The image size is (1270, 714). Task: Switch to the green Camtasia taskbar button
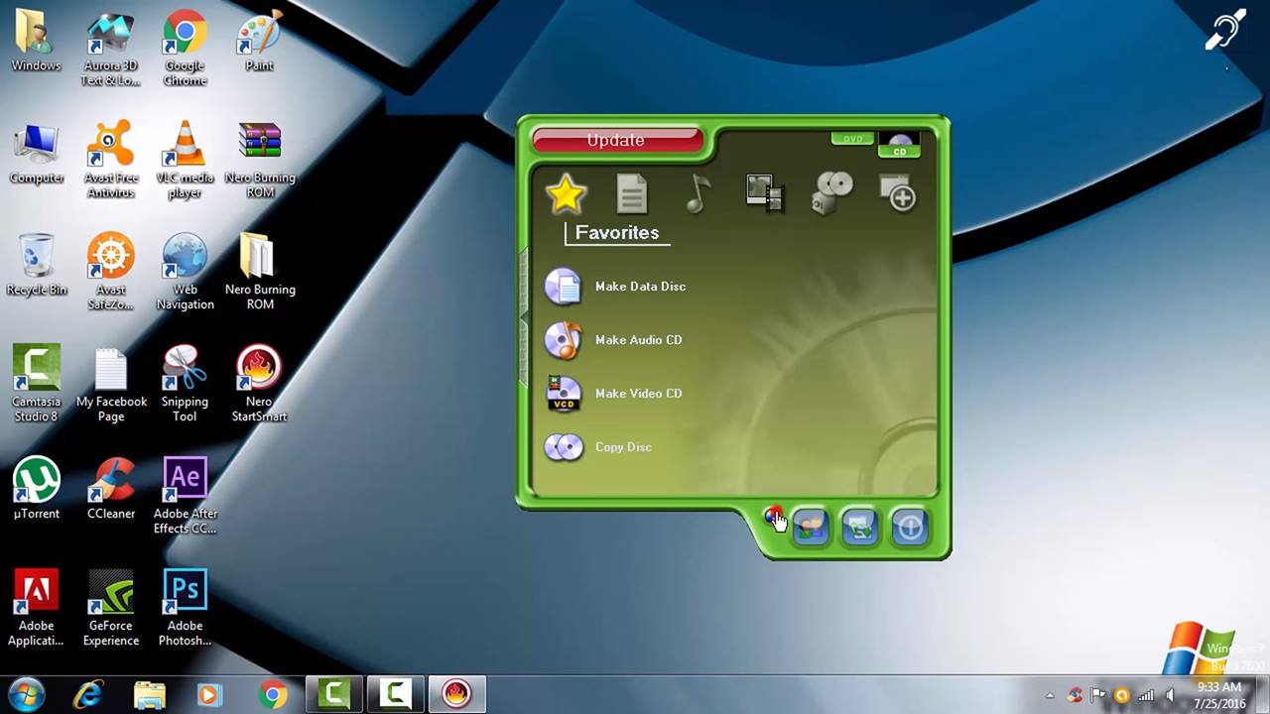click(x=334, y=694)
